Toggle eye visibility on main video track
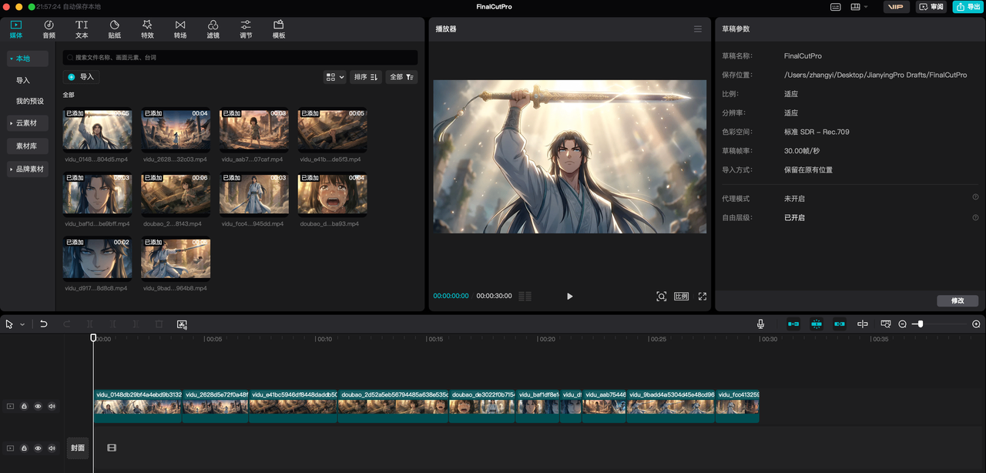The image size is (986, 473). click(38, 406)
